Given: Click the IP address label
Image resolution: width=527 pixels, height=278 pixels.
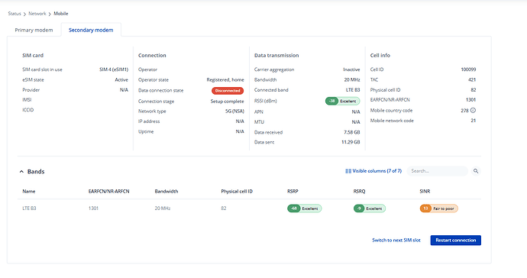Looking at the screenshot, I should [149, 121].
